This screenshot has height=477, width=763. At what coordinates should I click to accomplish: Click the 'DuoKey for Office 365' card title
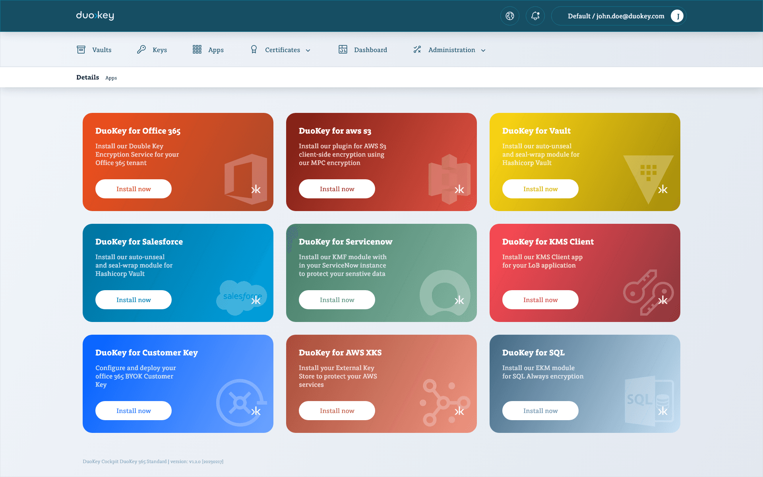pyautogui.click(x=138, y=131)
